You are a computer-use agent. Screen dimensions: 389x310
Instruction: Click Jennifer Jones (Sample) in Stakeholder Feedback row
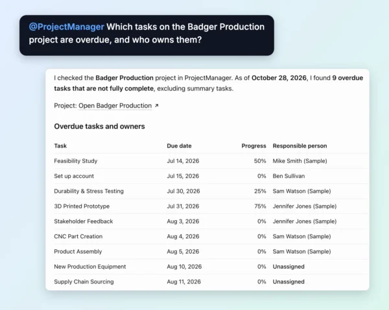point(305,221)
